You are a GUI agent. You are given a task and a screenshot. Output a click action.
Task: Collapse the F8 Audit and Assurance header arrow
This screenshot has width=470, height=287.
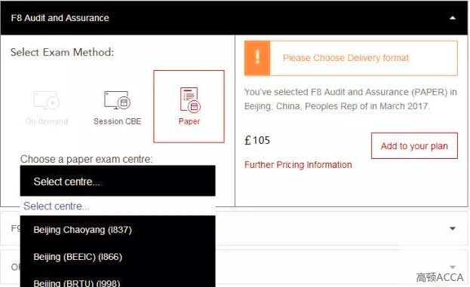(x=453, y=18)
